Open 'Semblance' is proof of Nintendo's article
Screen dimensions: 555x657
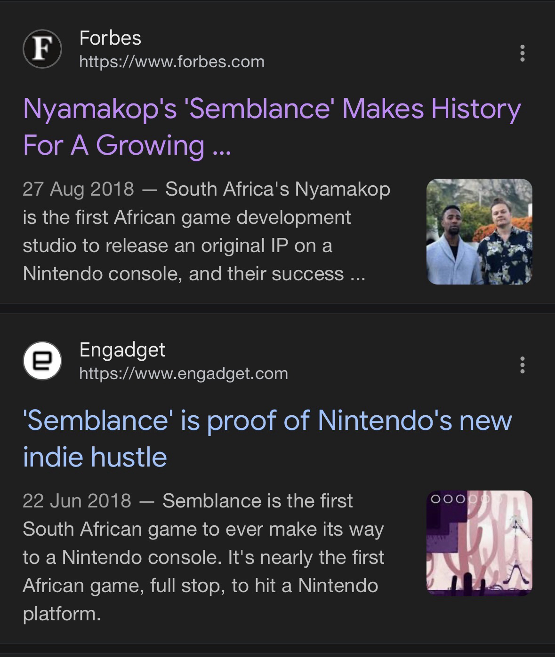(x=267, y=420)
